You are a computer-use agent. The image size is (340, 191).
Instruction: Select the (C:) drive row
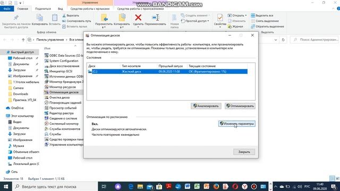pos(167,72)
